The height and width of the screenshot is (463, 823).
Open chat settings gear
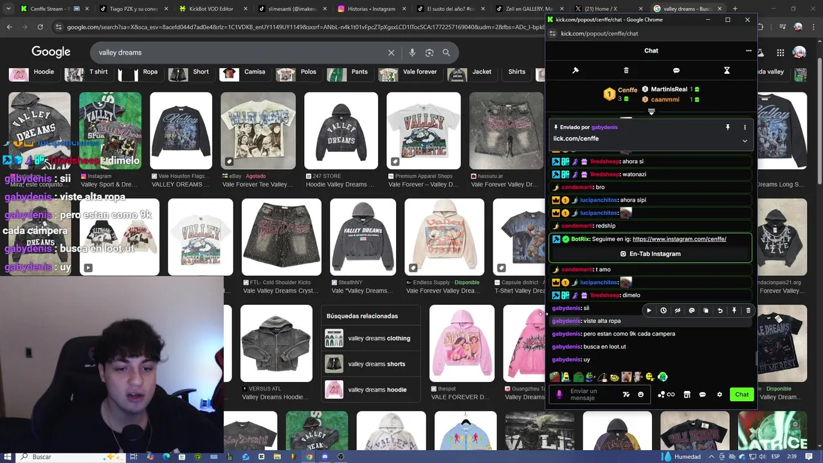pyautogui.click(x=719, y=394)
